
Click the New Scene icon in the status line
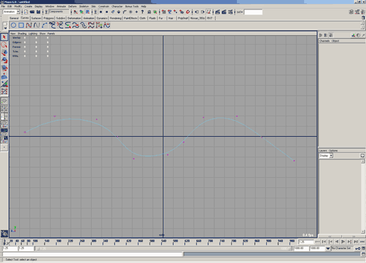pyautogui.click(x=26, y=12)
